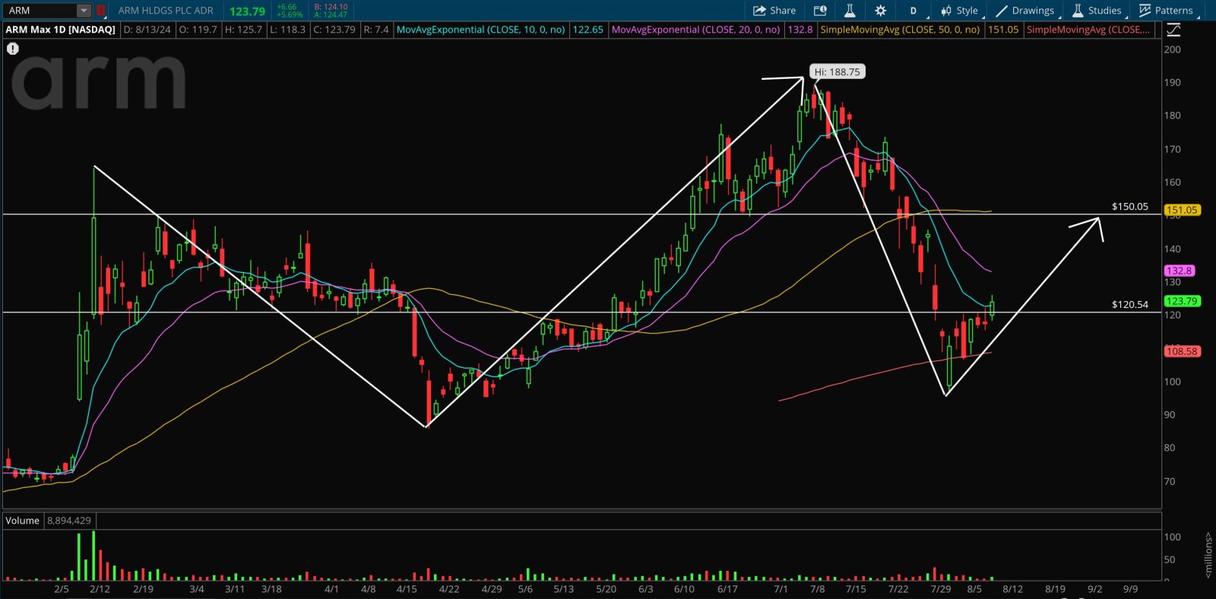
Task: Click the <millions> axis label
Action: click(x=1208, y=555)
